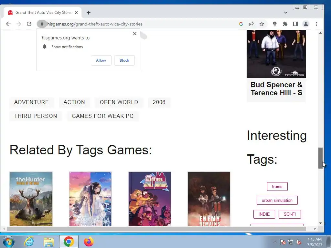331x248 pixels.
Task: Launch Firefox from the taskbar
Action: (89, 242)
